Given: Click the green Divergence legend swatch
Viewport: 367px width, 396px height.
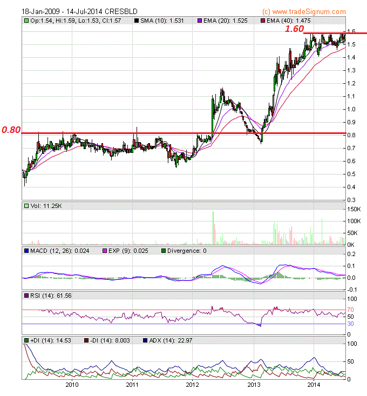Looking at the screenshot, I should click(x=164, y=251).
